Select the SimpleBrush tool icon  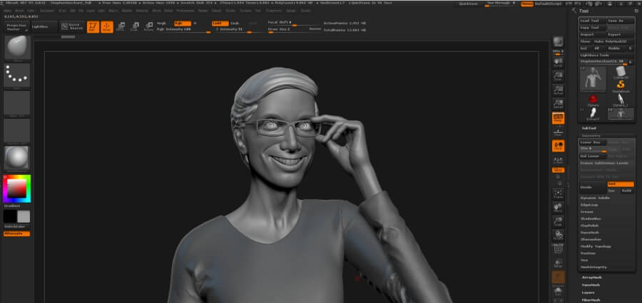[x=620, y=85]
